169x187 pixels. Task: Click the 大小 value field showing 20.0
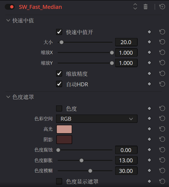pyautogui.click(x=126, y=42)
